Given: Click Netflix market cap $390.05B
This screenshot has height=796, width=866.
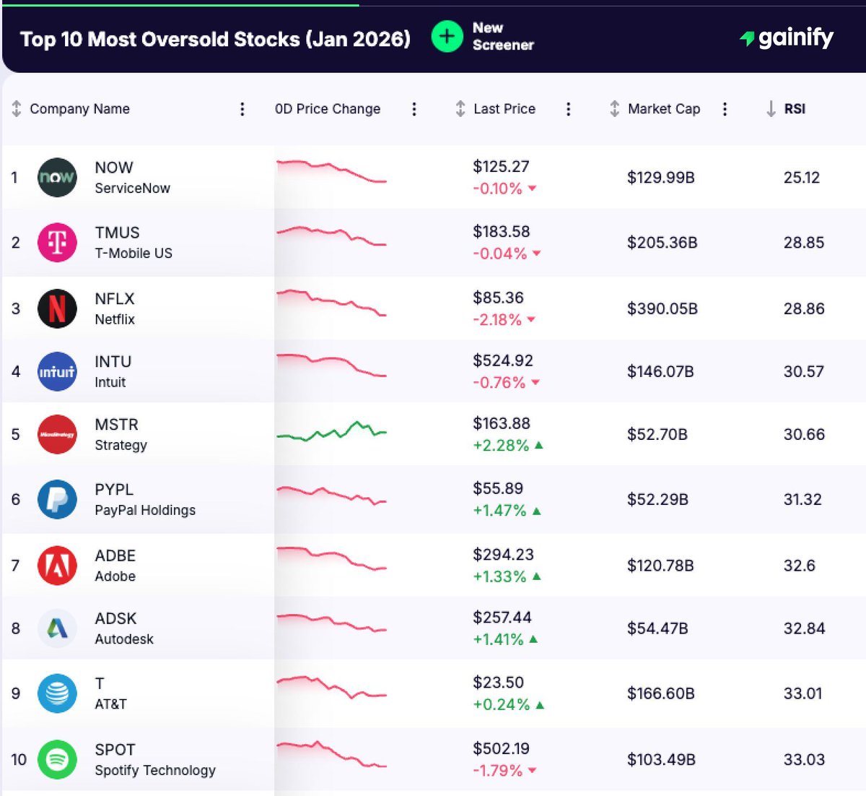Looking at the screenshot, I should click(x=662, y=308).
